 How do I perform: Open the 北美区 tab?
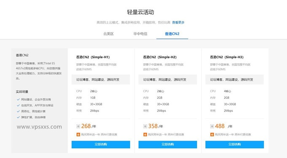click(x=108, y=34)
